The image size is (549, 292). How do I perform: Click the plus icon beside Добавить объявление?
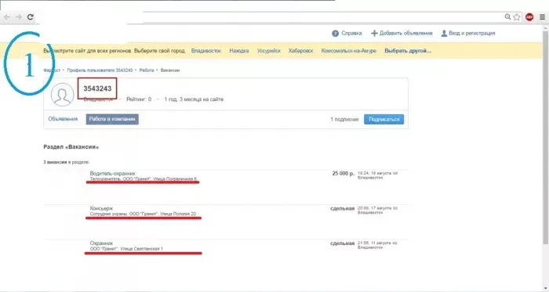[x=374, y=34]
